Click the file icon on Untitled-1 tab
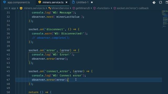Screen dimensions: 168x94 click(73, 2)
